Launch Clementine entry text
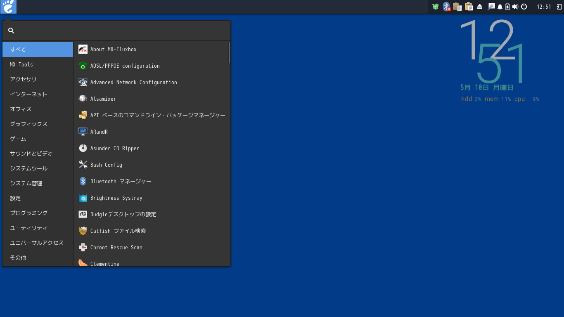Viewport: 564px width, 317px height. (x=105, y=263)
